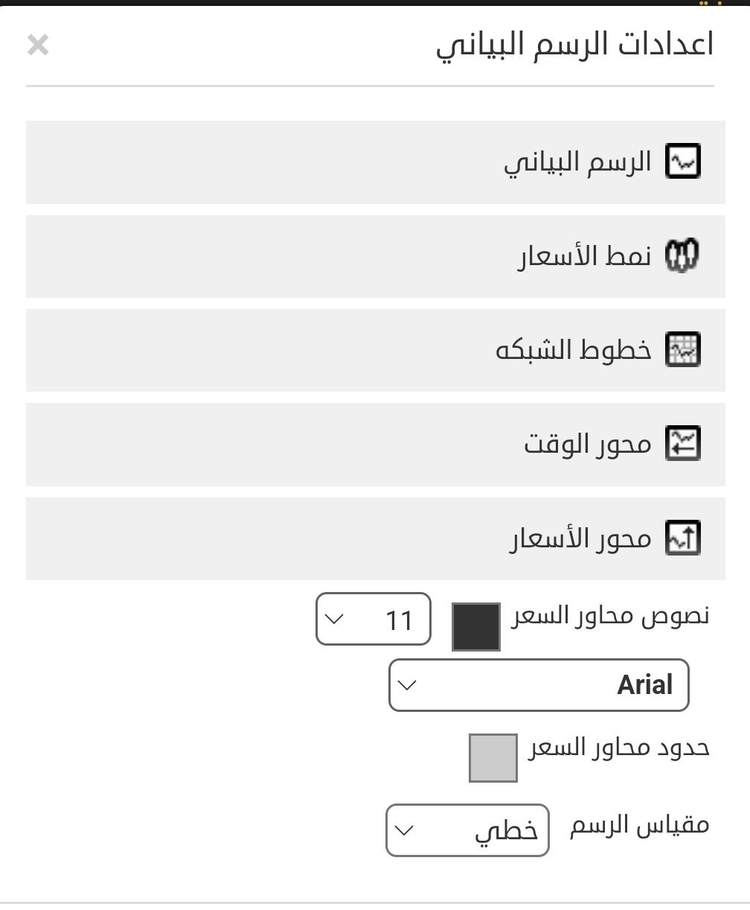Pick the dark price axis text color swatch
Viewport: 750px width, 910px height.
coord(476,627)
